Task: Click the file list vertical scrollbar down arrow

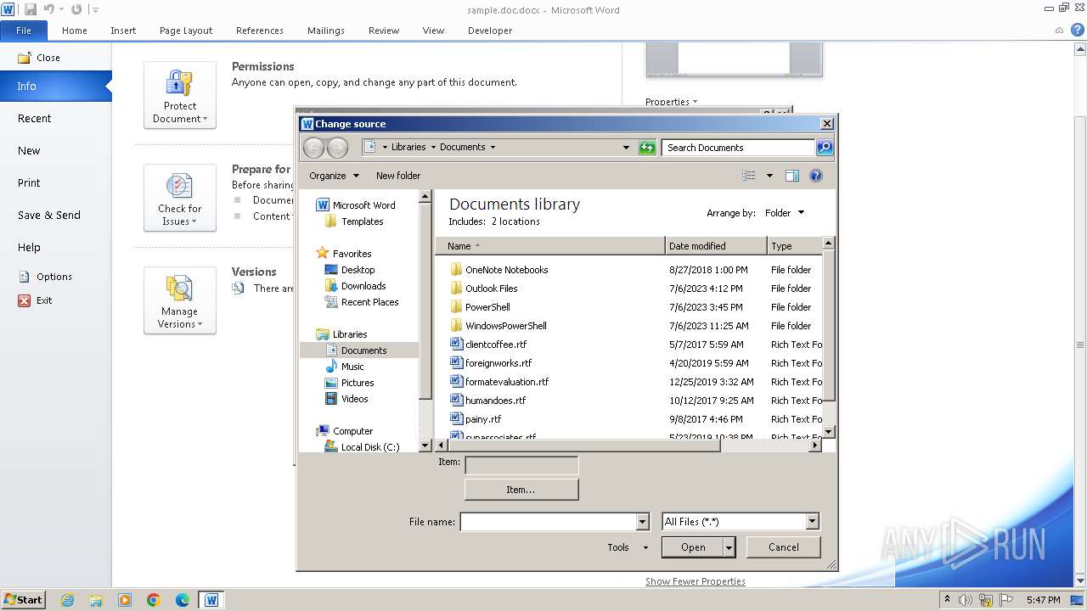Action: click(x=829, y=431)
